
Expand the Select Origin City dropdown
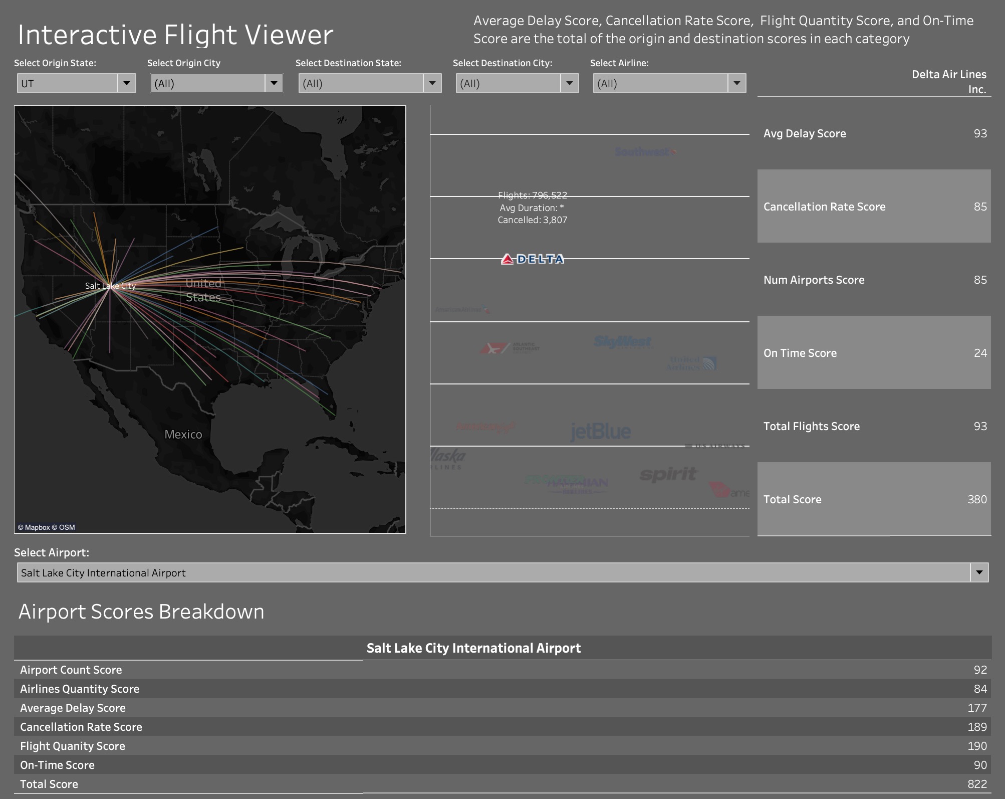(273, 83)
